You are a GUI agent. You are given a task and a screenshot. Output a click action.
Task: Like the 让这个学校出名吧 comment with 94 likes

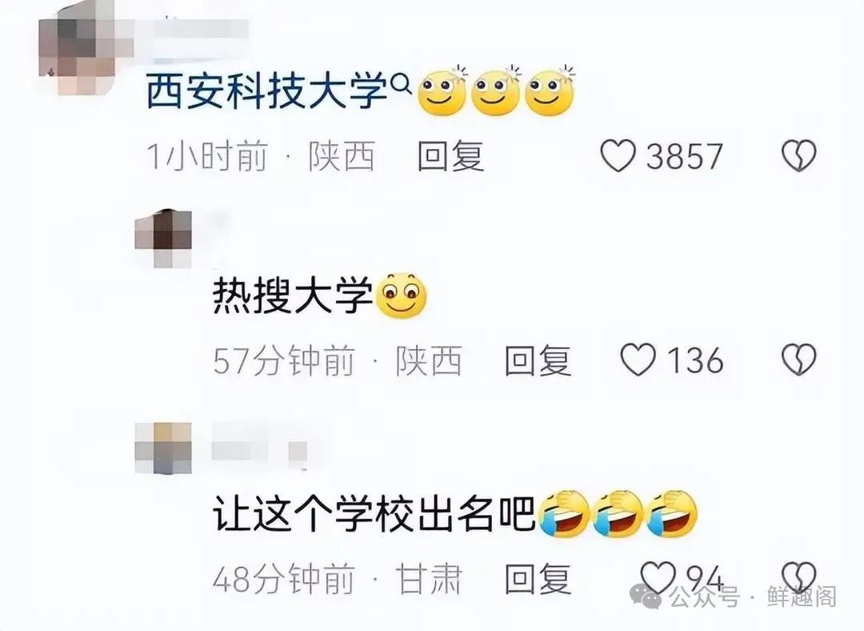(x=659, y=577)
